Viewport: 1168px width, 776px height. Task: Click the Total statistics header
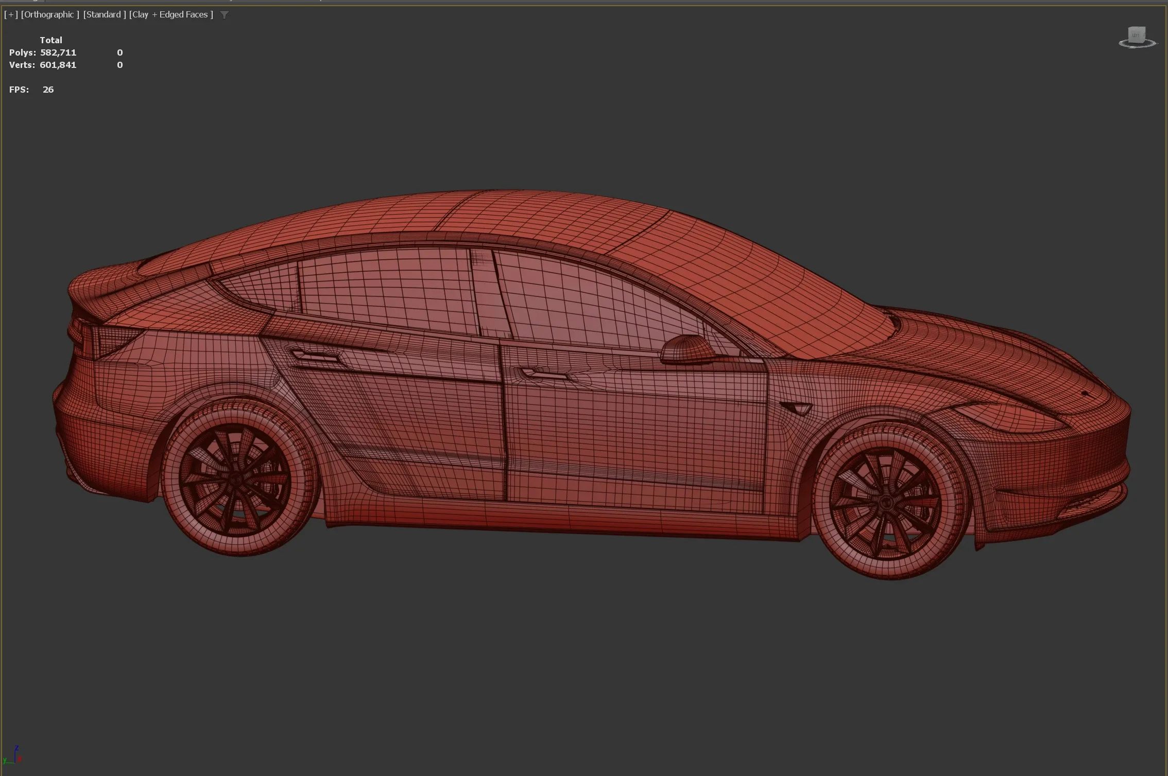(51, 40)
